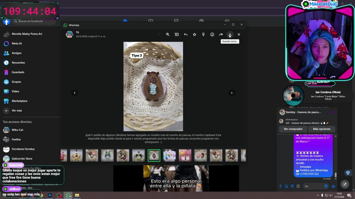Image resolution: width=355 pixels, height=199 pixels.
Task: Open OBS recording icon in taskbar
Action: coord(59,195)
